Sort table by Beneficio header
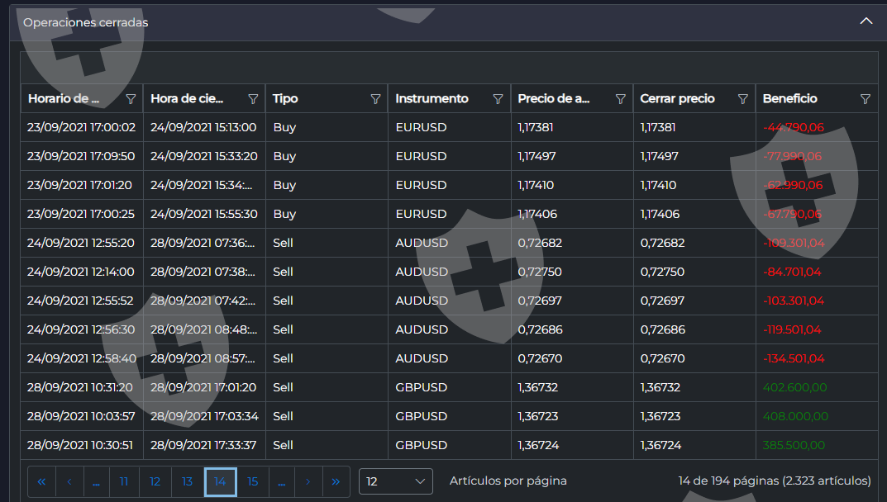This screenshot has width=887, height=502. click(x=789, y=99)
